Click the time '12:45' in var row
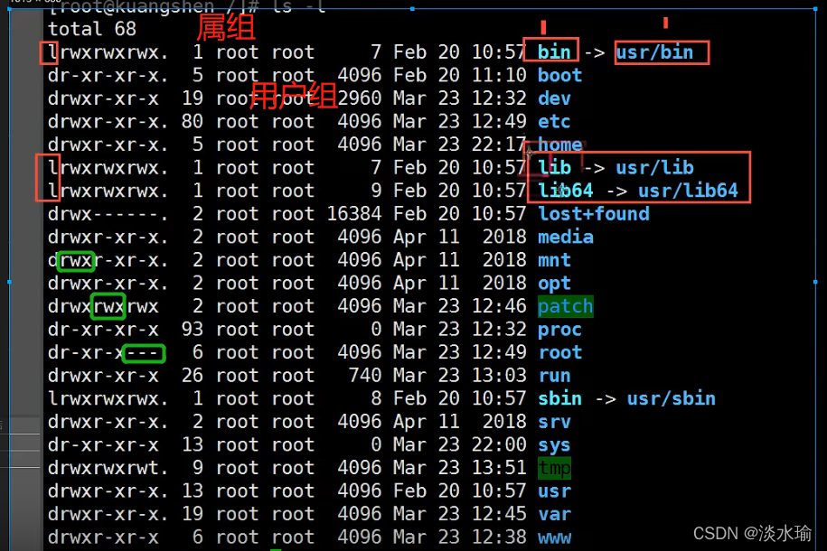This screenshot has width=827, height=551. point(499,514)
